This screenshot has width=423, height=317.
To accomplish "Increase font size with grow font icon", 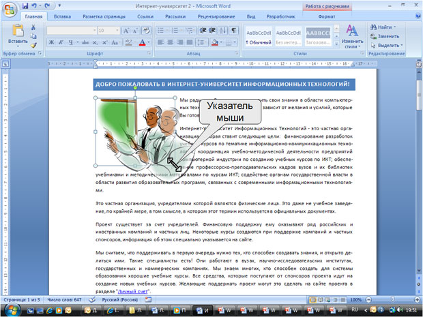I will click(126, 31).
